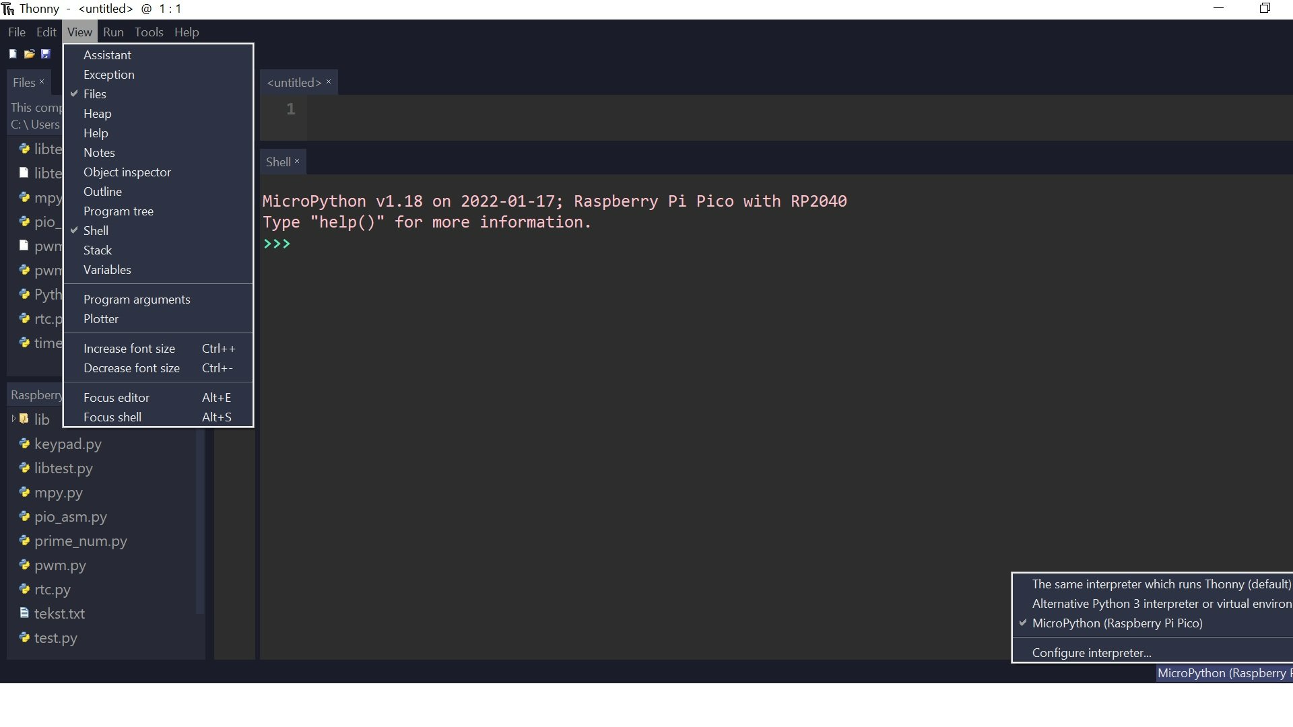Open the File menu

(x=17, y=32)
